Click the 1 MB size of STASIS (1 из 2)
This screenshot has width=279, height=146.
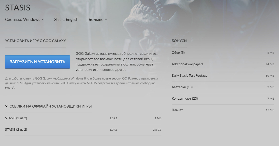coord(158,118)
